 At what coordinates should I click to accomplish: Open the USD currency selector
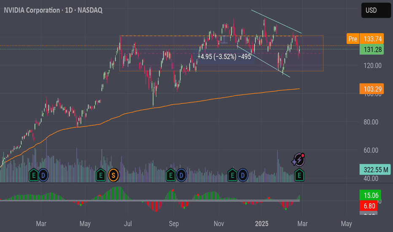pyautogui.click(x=376, y=10)
